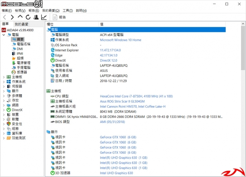Open the graph chart toolbar icon

[44, 17]
